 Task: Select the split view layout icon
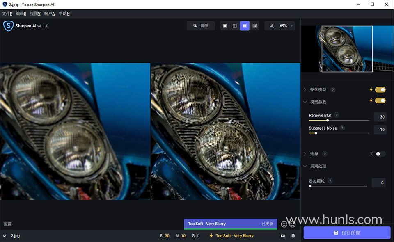coord(235,26)
